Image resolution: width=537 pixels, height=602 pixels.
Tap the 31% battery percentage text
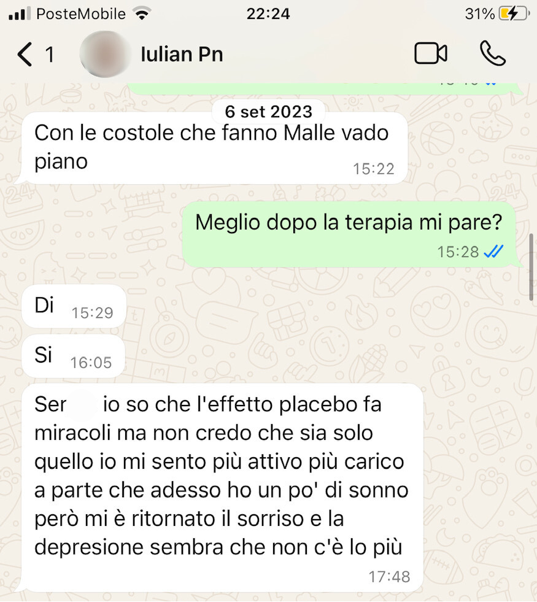click(479, 14)
